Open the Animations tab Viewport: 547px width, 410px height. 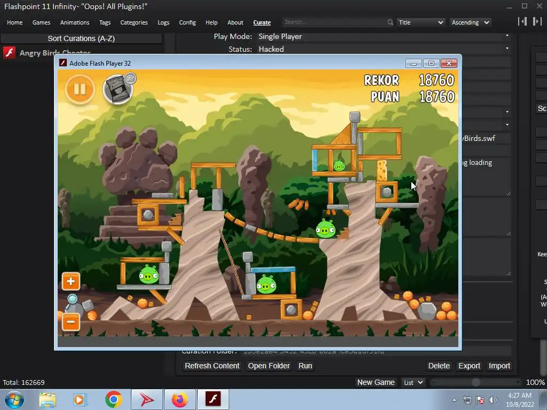click(x=75, y=22)
